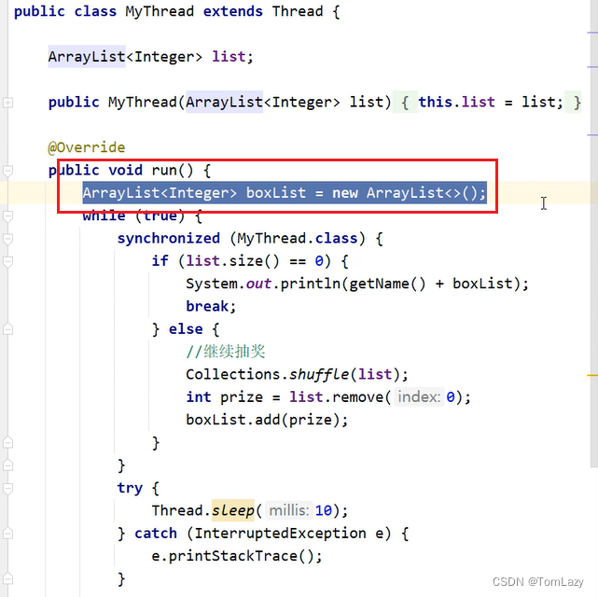Click the 'extends' keyword in class declaration
Image resolution: width=598 pixels, height=597 pixels.
[232, 11]
